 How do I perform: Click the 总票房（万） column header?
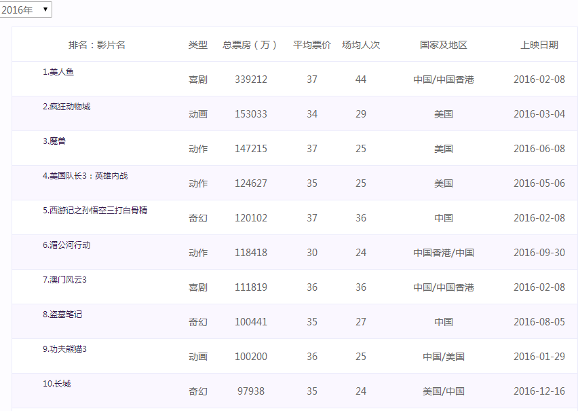point(250,45)
